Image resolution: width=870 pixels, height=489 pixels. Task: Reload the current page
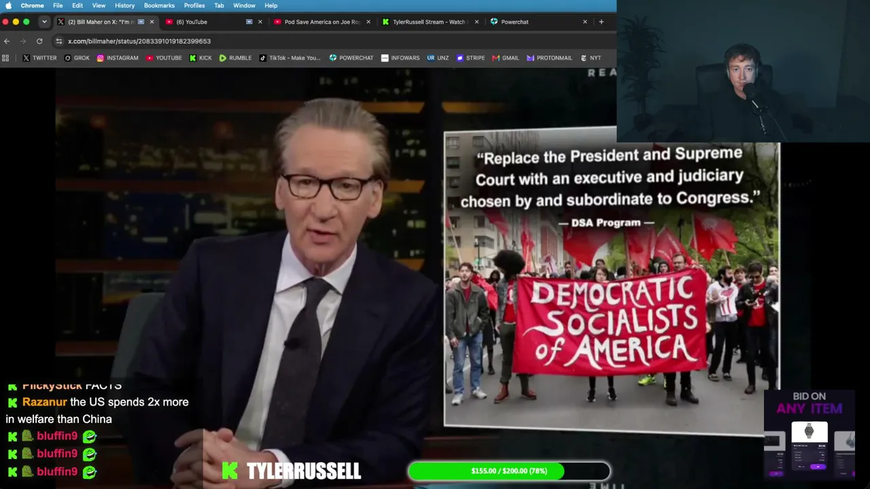[x=39, y=41]
